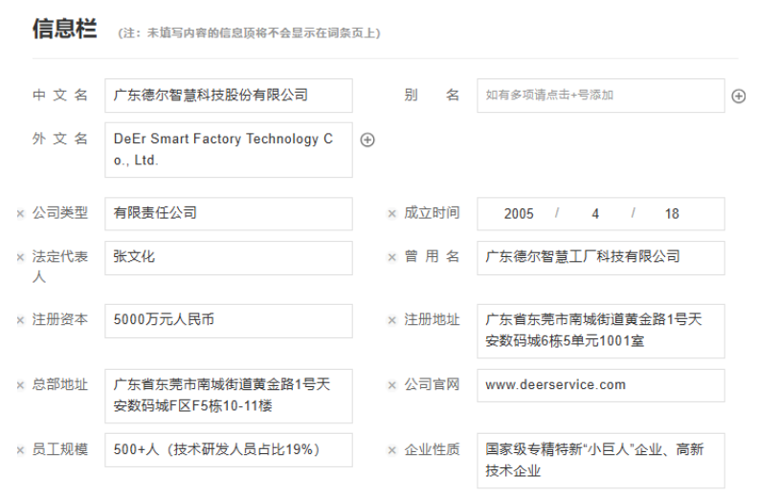The image size is (757, 497).
Task: Click the month value 4 in 成立时间
Action: coord(595,214)
